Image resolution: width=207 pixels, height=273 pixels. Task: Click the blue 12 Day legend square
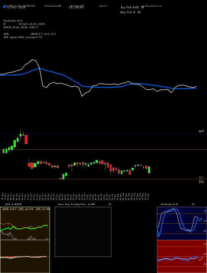(5, 7)
